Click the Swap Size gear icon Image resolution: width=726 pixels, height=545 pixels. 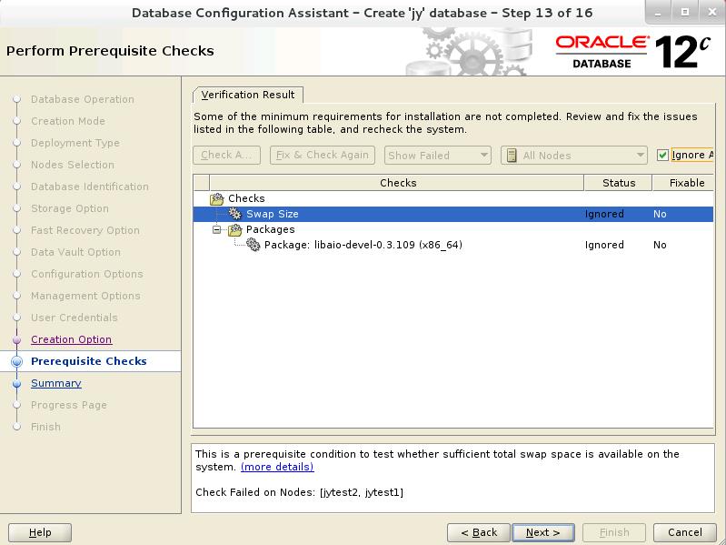pos(235,214)
